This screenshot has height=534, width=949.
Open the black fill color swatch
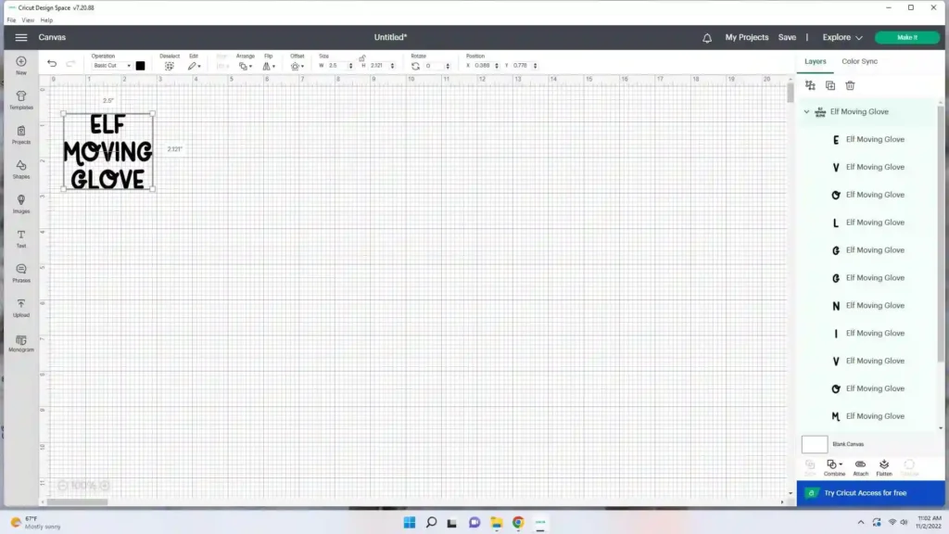coord(140,65)
